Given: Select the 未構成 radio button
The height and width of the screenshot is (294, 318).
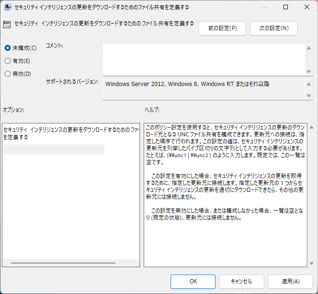Looking at the screenshot, I should click(x=7, y=48).
